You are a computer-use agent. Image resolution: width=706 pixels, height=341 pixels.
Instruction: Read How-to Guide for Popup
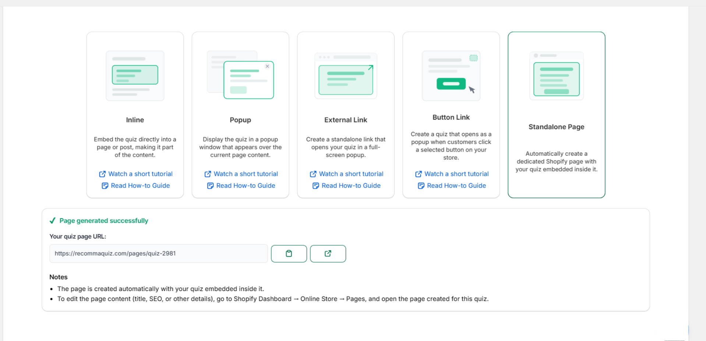[241, 186]
